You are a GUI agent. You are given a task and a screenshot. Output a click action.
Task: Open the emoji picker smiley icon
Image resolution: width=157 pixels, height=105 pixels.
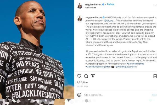click(x=79, y=95)
